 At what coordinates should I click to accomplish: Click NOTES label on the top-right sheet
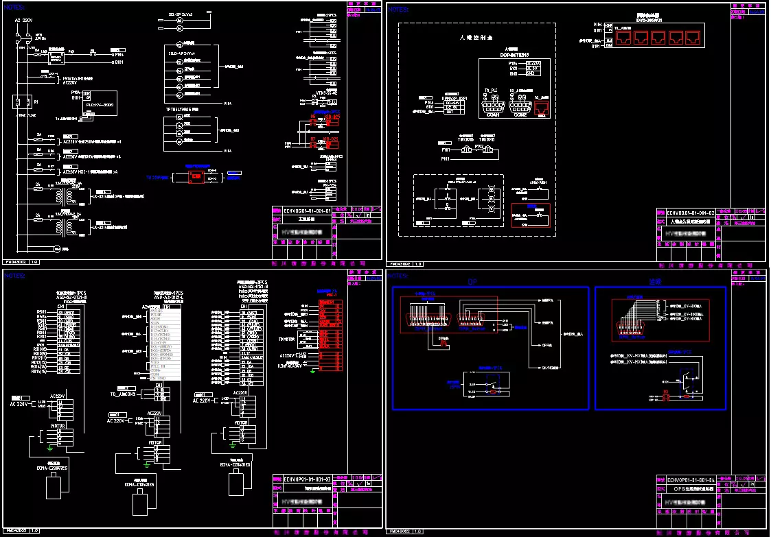point(400,10)
